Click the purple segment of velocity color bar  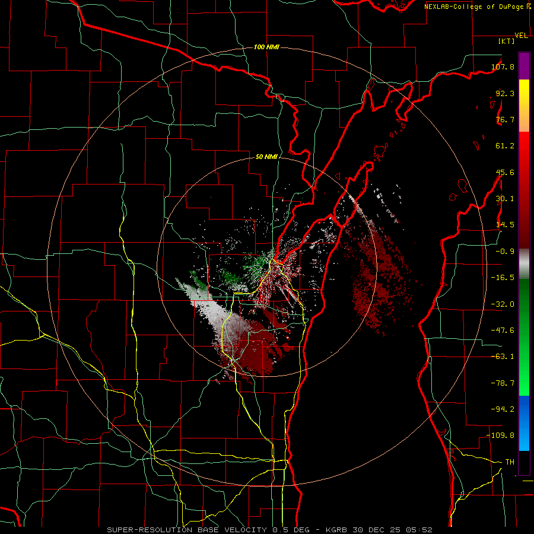[x=524, y=66]
